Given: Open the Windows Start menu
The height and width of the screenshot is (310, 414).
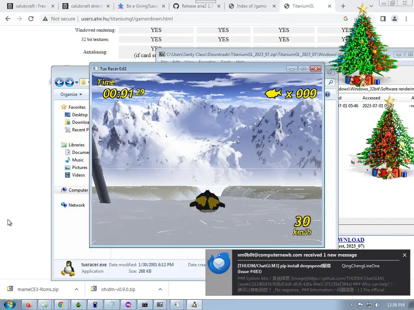Looking at the screenshot, I should click(x=9, y=305).
